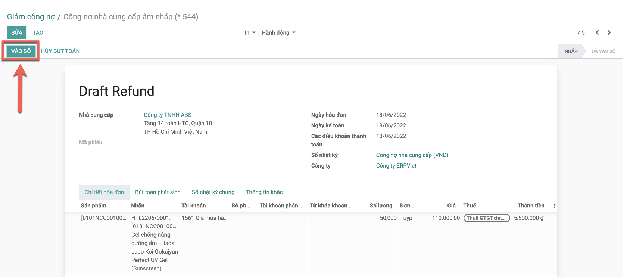Click quantity value 50,000

(x=388, y=218)
